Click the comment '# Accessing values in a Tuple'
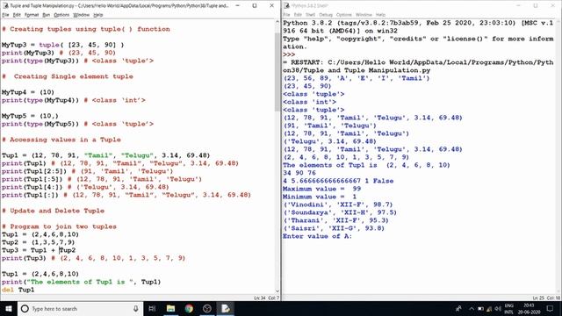The image size is (562, 316). point(61,140)
